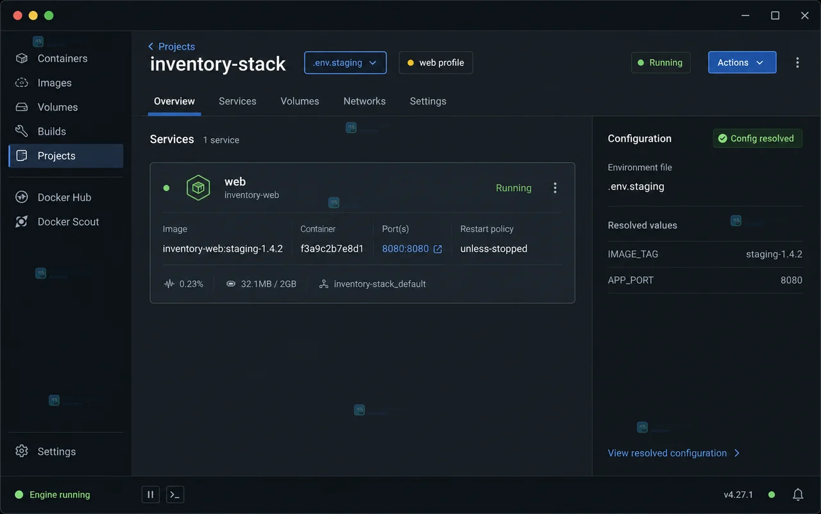This screenshot has height=514, width=821.
Task: View resolved configuration link
Action: 673,453
